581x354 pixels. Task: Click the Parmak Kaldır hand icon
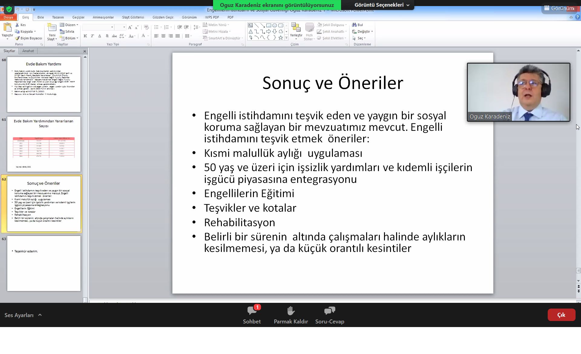click(x=291, y=311)
